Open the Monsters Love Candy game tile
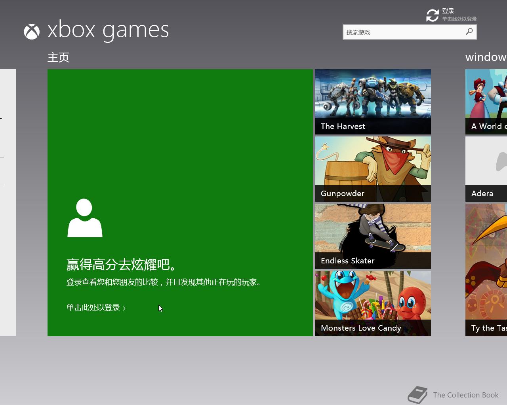 click(373, 303)
